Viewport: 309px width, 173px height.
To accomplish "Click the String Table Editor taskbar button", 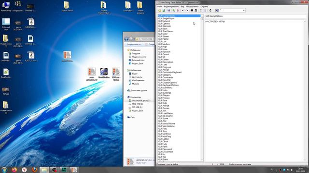I will pos(74,170).
